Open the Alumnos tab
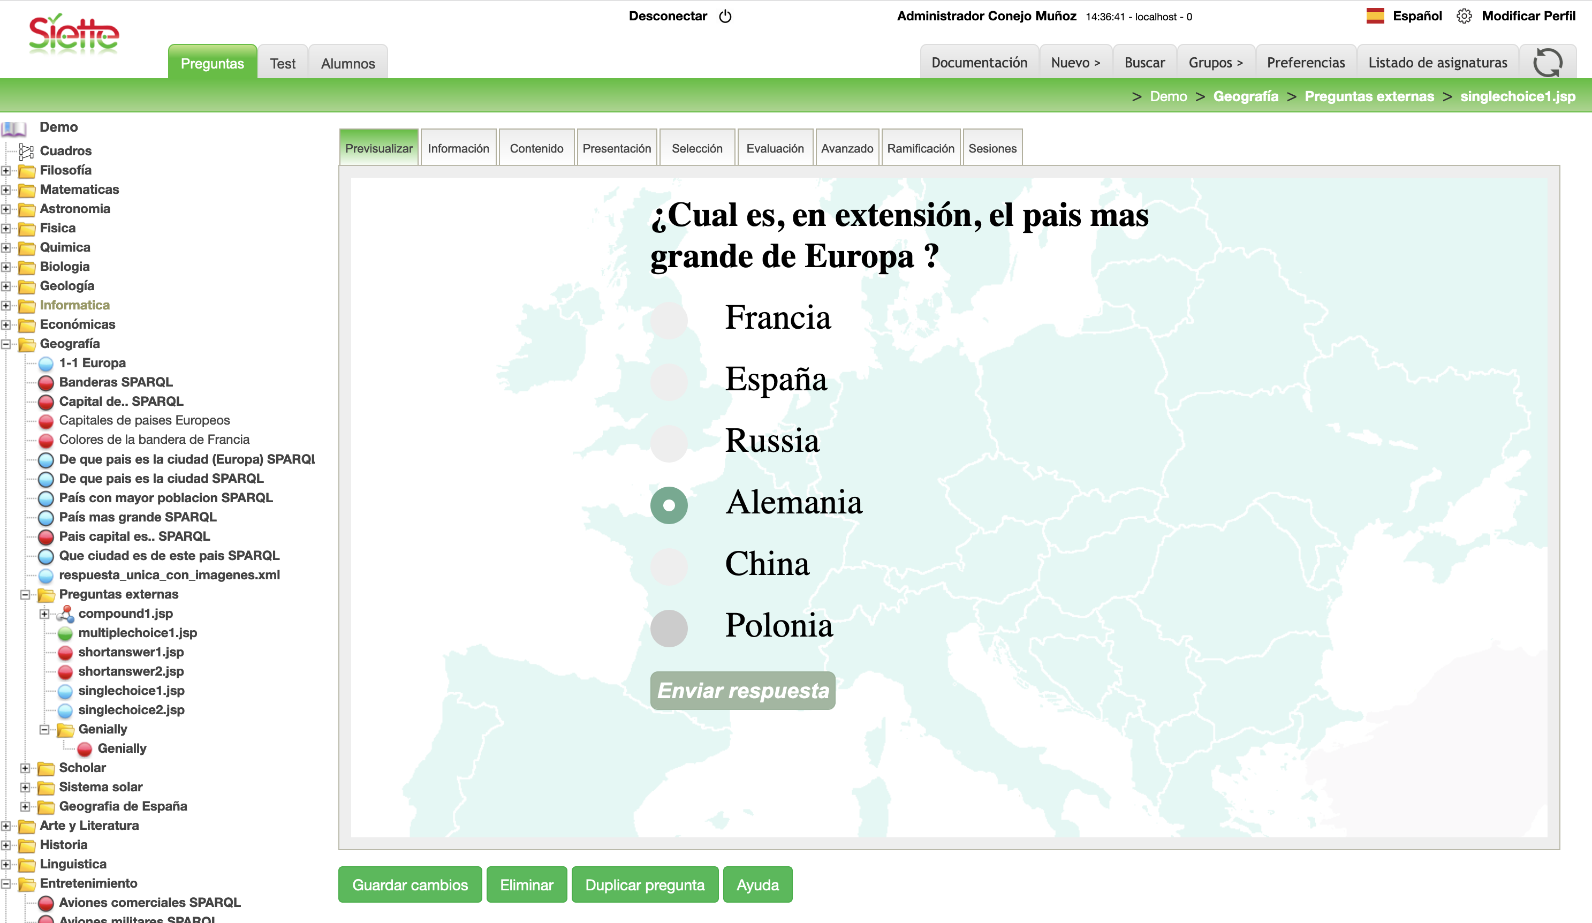 click(x=347, y=63)
